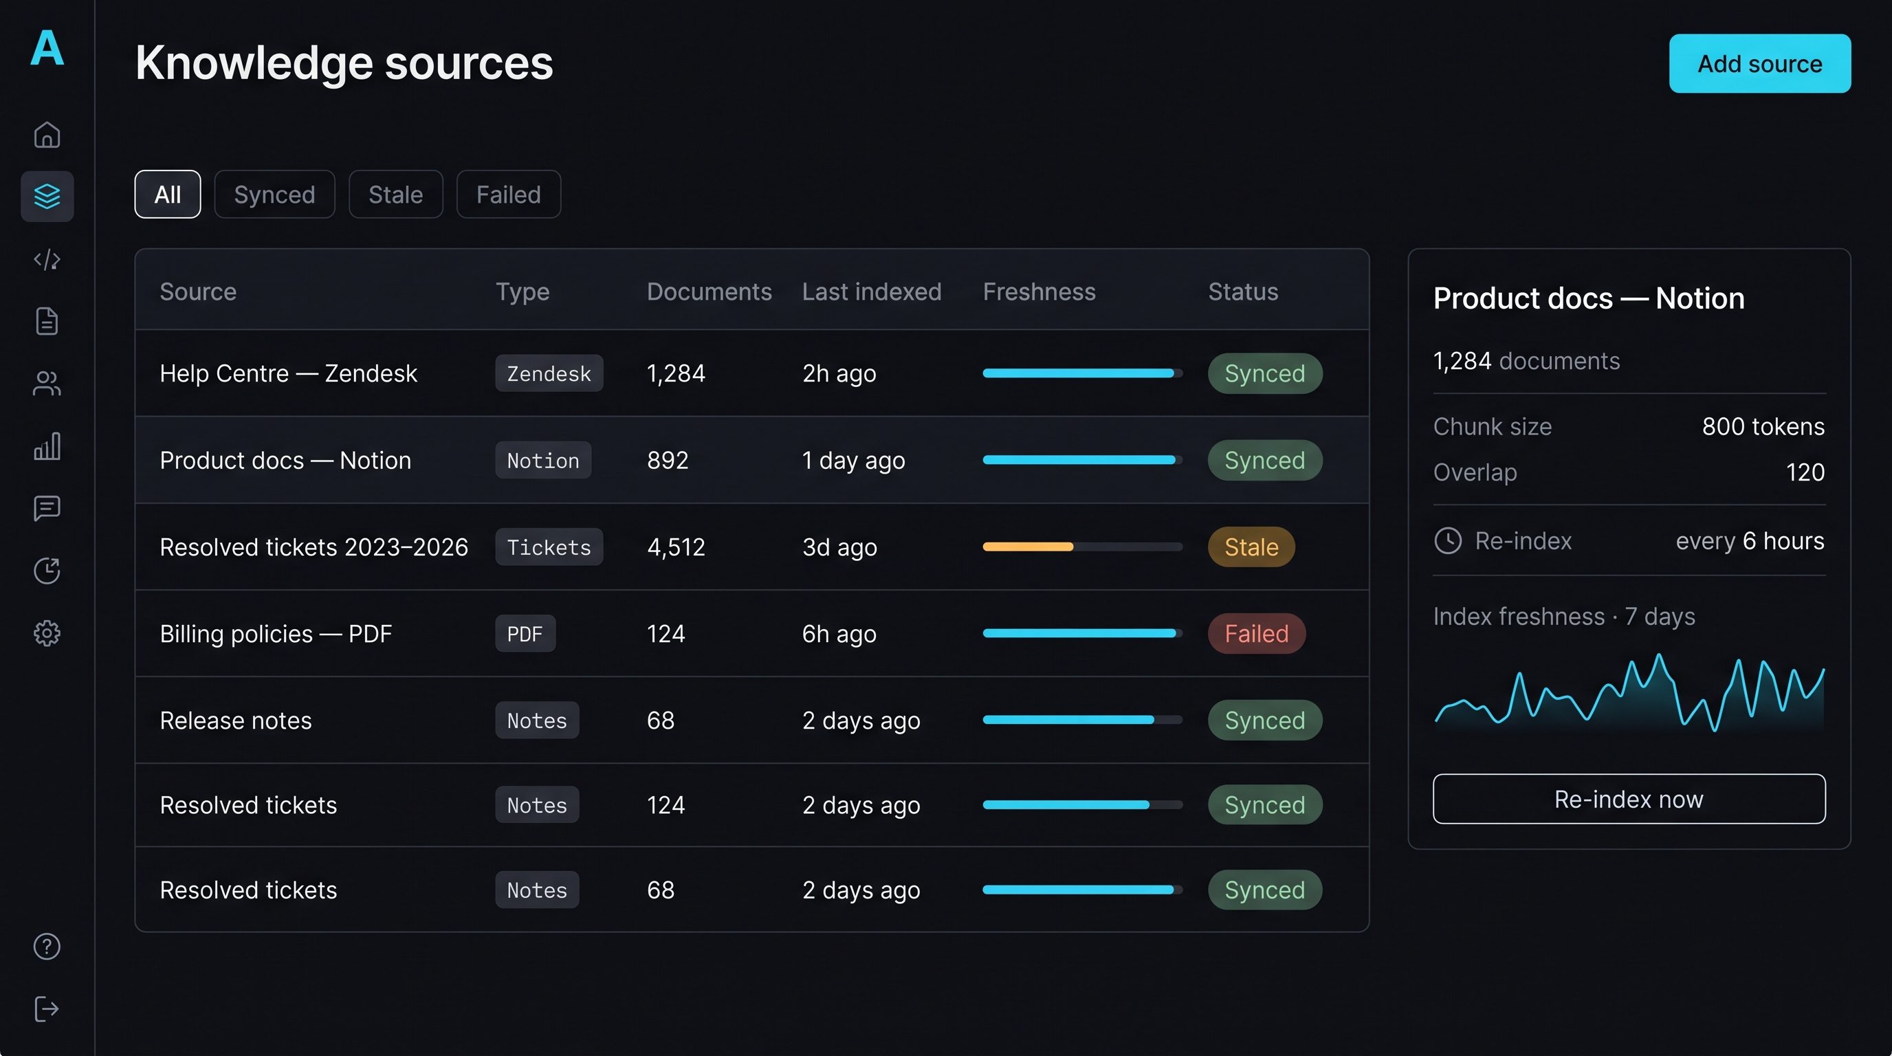Click the Status column header
1892x1056 pixels.
(x=1243, y=291)
